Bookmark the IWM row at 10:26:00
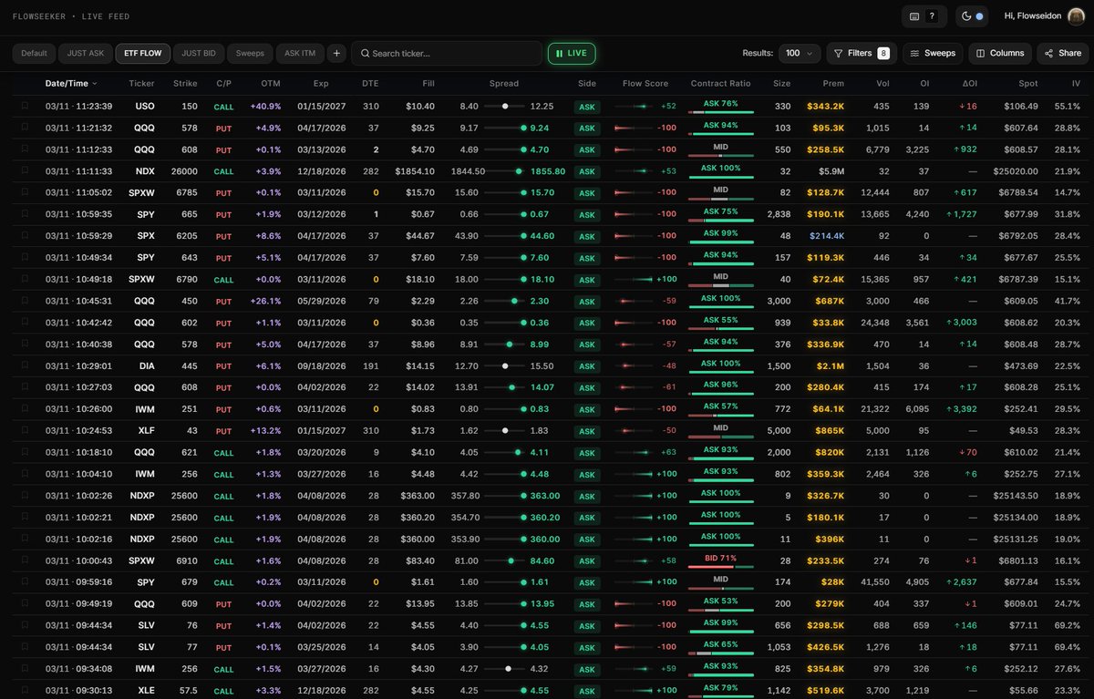Image resolution: width=1094 pixels, height=699 pixels. (x=26, y=408)
